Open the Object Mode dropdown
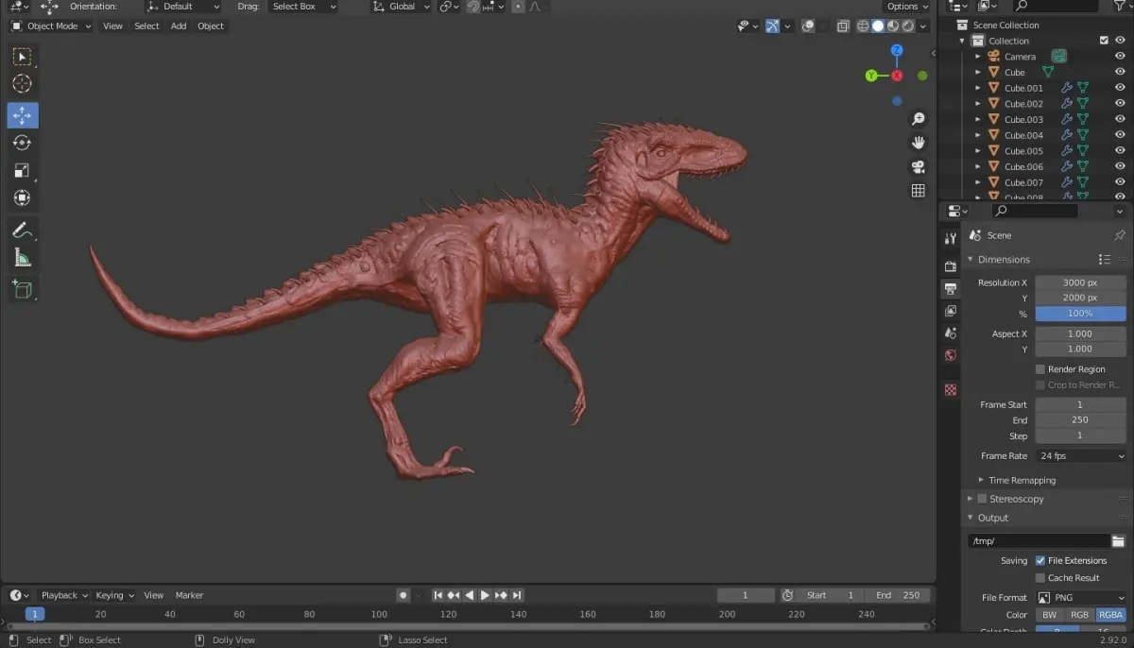1134x648 pixels. point(51,26)
